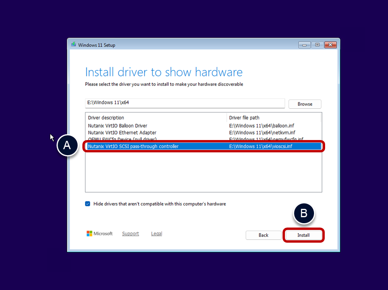Uncheck Hide incompatible drivers checkbox
388x290 pixels.
pyautogui.click(x=88, y=204)
